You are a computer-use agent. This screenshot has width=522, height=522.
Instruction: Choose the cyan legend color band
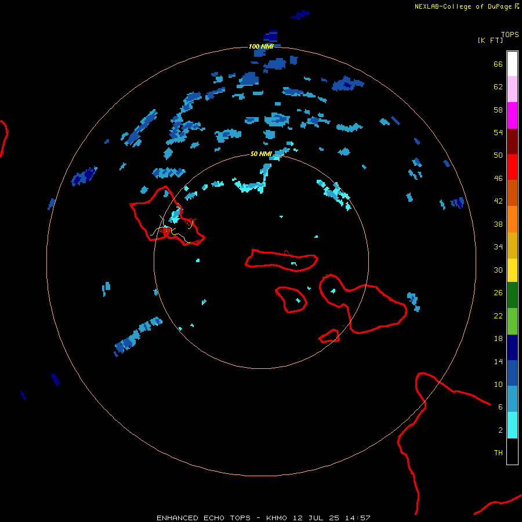pos(512,425)
